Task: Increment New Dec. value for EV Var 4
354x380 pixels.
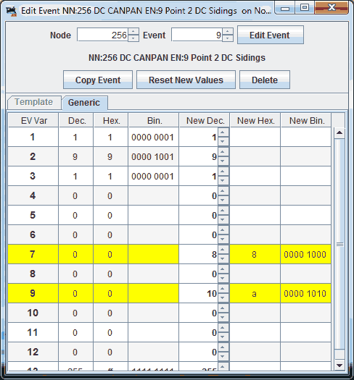Action: point(223,191)
